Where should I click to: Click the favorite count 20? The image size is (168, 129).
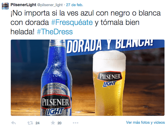click(x=60, y=123)
